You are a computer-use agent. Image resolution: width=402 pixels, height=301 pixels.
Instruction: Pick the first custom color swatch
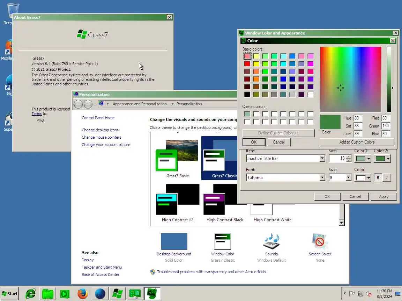pos(247,114)
